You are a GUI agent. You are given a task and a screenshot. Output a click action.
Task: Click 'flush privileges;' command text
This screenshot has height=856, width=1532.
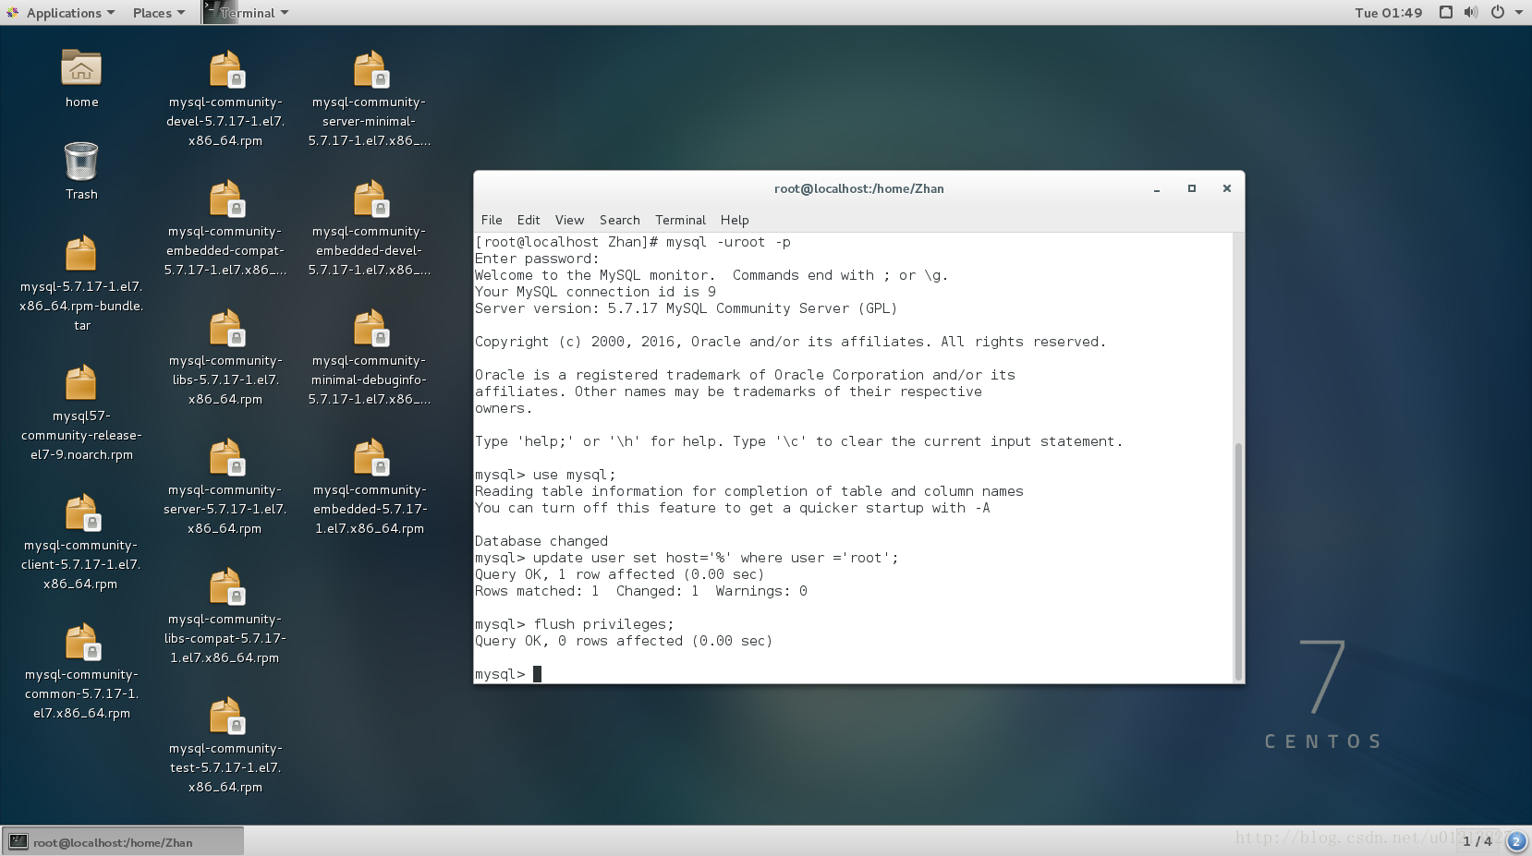[603, 624]
